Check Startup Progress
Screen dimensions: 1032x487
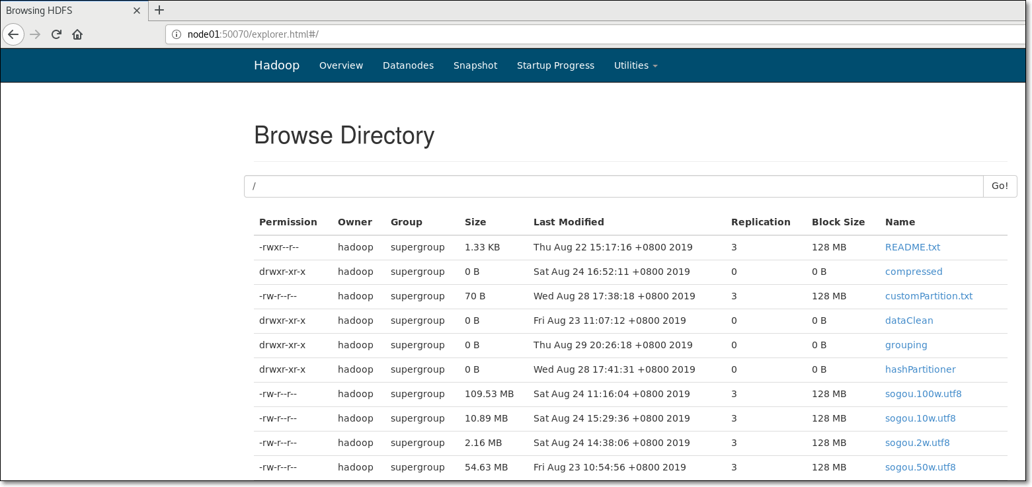coord(555,65)
